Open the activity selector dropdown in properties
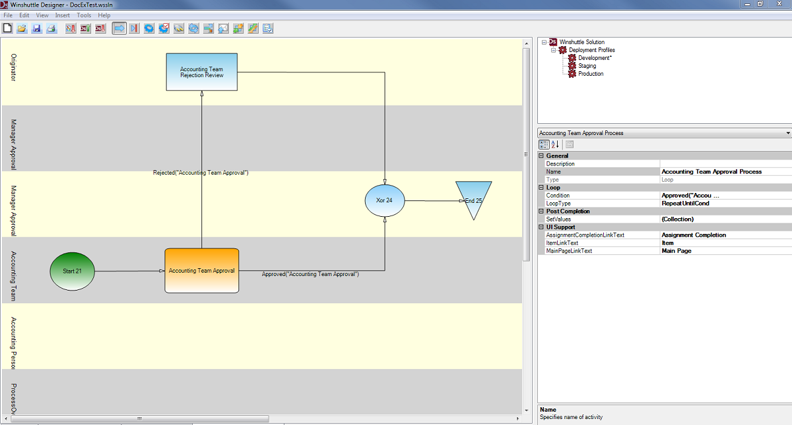The image size is (792, 425). [x=788, y=133]
